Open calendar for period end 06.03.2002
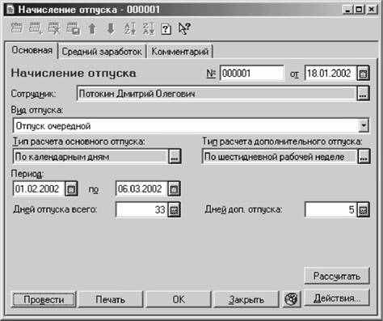 [x=174, y=188]
